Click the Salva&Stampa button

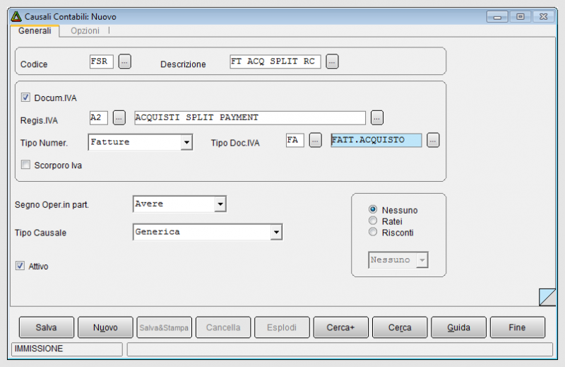pos(164,327)
